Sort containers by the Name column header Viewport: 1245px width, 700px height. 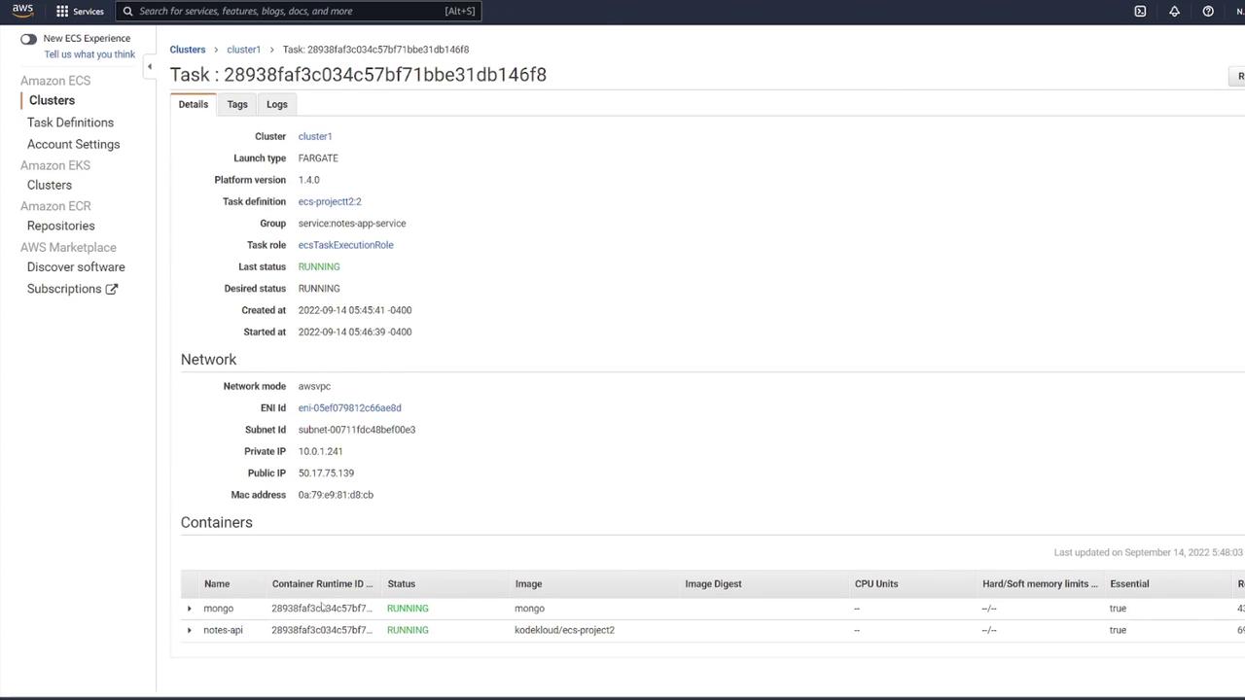click(x=217, y=584)
